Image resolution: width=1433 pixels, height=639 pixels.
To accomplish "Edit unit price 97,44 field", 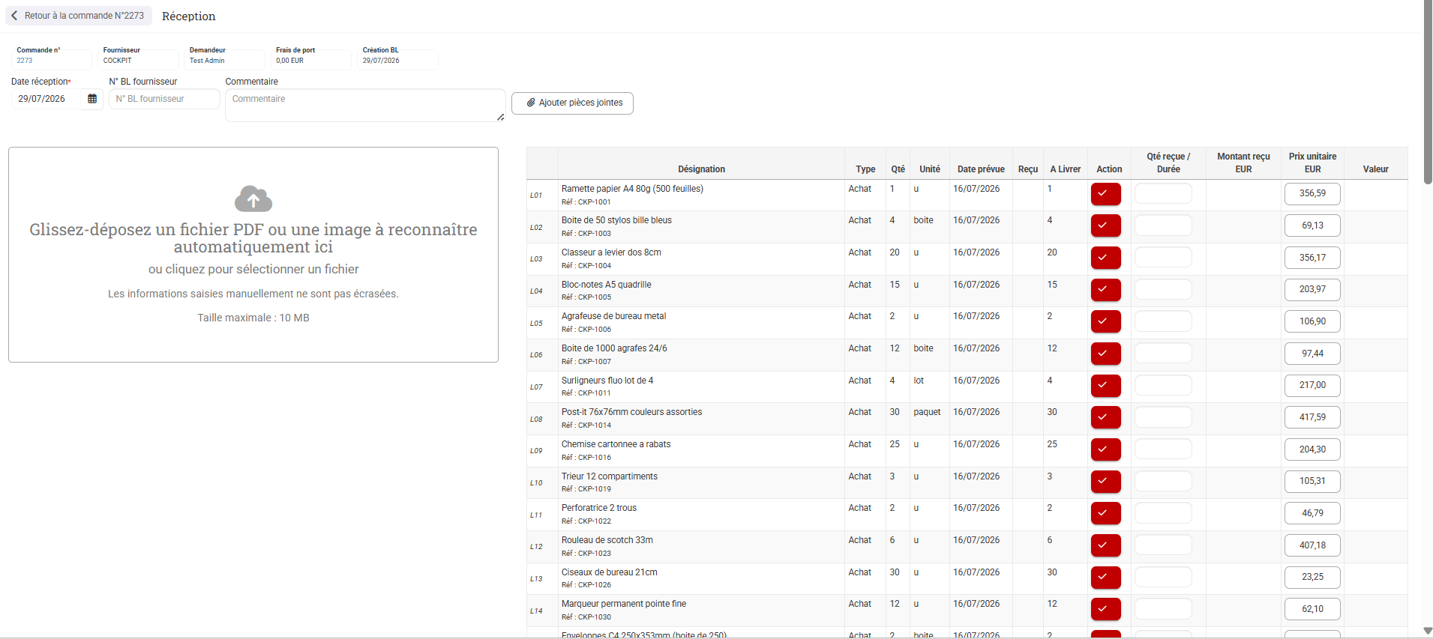I will [x=1312, y=354].
